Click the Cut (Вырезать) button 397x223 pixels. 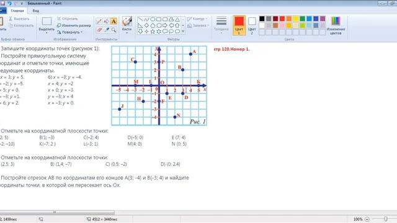[19, 19]
